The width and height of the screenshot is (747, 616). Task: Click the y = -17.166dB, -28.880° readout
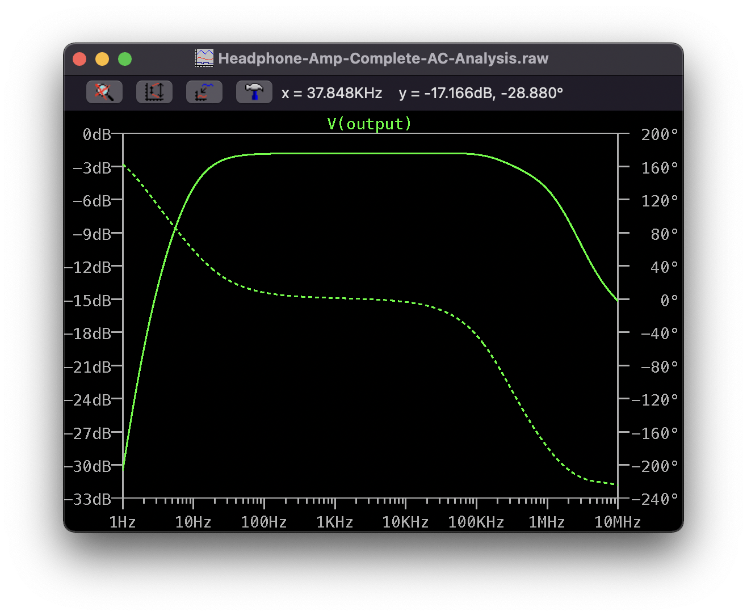(x=481, y=93)
